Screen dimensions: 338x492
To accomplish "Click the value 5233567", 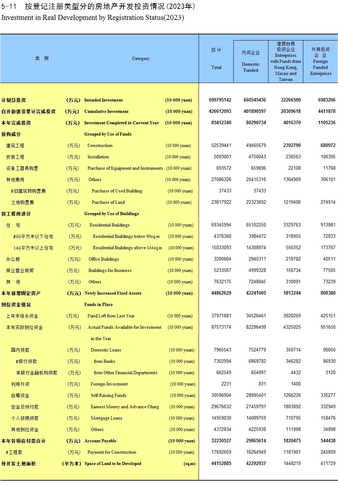I will 222,270.
